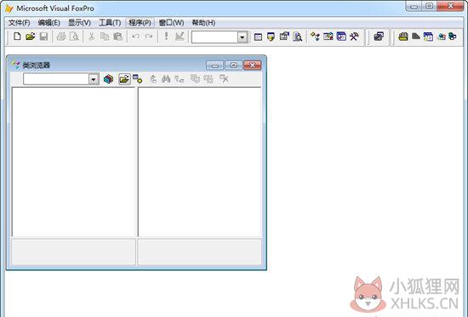Screen dimensions: 468x317
Task: Click the Redo arrow icon
Action: tap(148, 37)
